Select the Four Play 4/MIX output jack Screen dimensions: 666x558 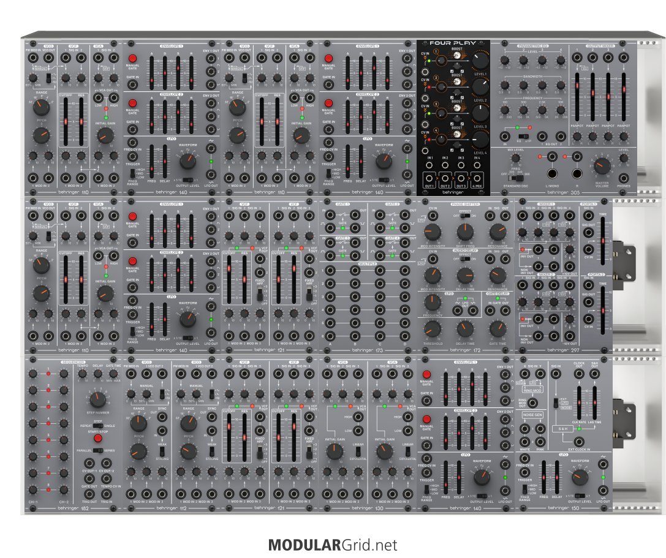[477, 178]
